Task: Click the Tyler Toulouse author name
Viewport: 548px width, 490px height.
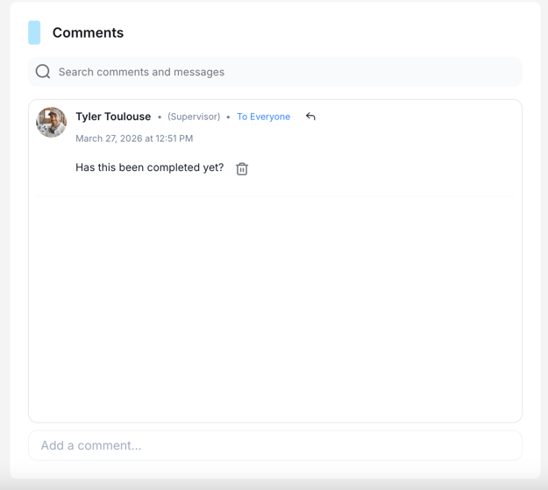Action: [113, 117]
